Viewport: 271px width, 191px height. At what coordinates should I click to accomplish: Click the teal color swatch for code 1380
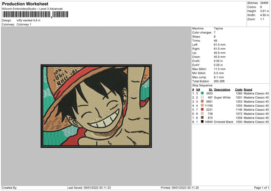pos(202,93)
